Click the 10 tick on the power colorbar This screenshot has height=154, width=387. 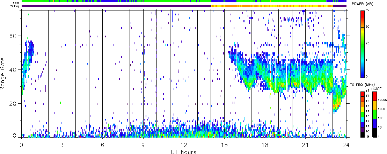pos(368,60)
